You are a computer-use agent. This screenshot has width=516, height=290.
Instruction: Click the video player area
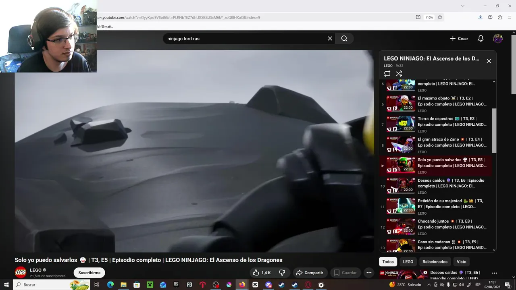pyautogui.click(x=194, y=151)
